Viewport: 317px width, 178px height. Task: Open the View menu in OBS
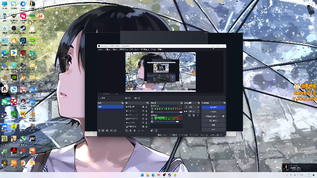115,49
